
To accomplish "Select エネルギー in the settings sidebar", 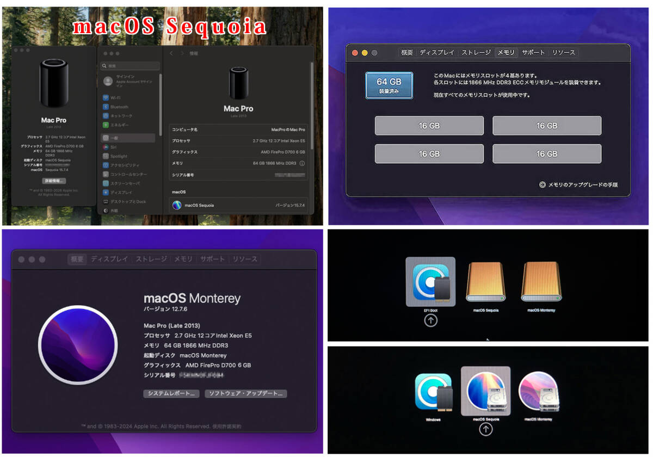I will click(x=130, y=125).
